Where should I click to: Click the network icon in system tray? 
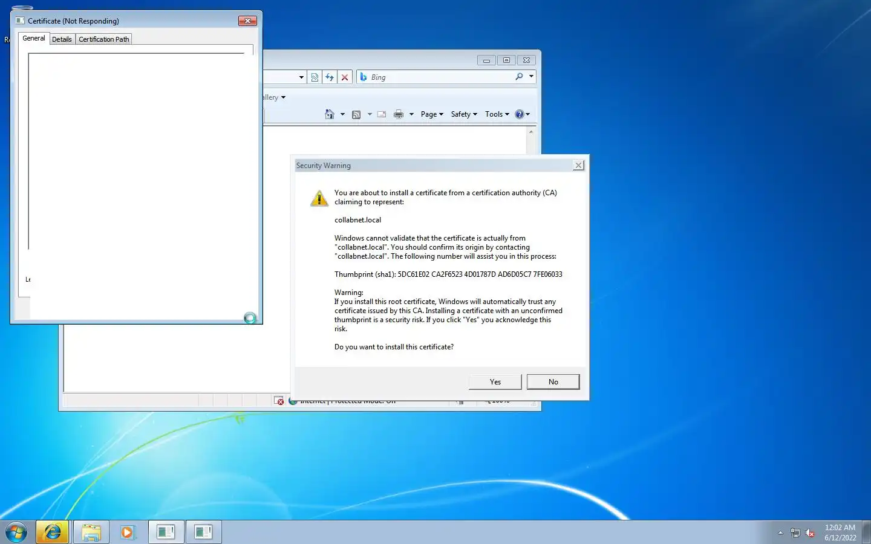coord(795,533)
